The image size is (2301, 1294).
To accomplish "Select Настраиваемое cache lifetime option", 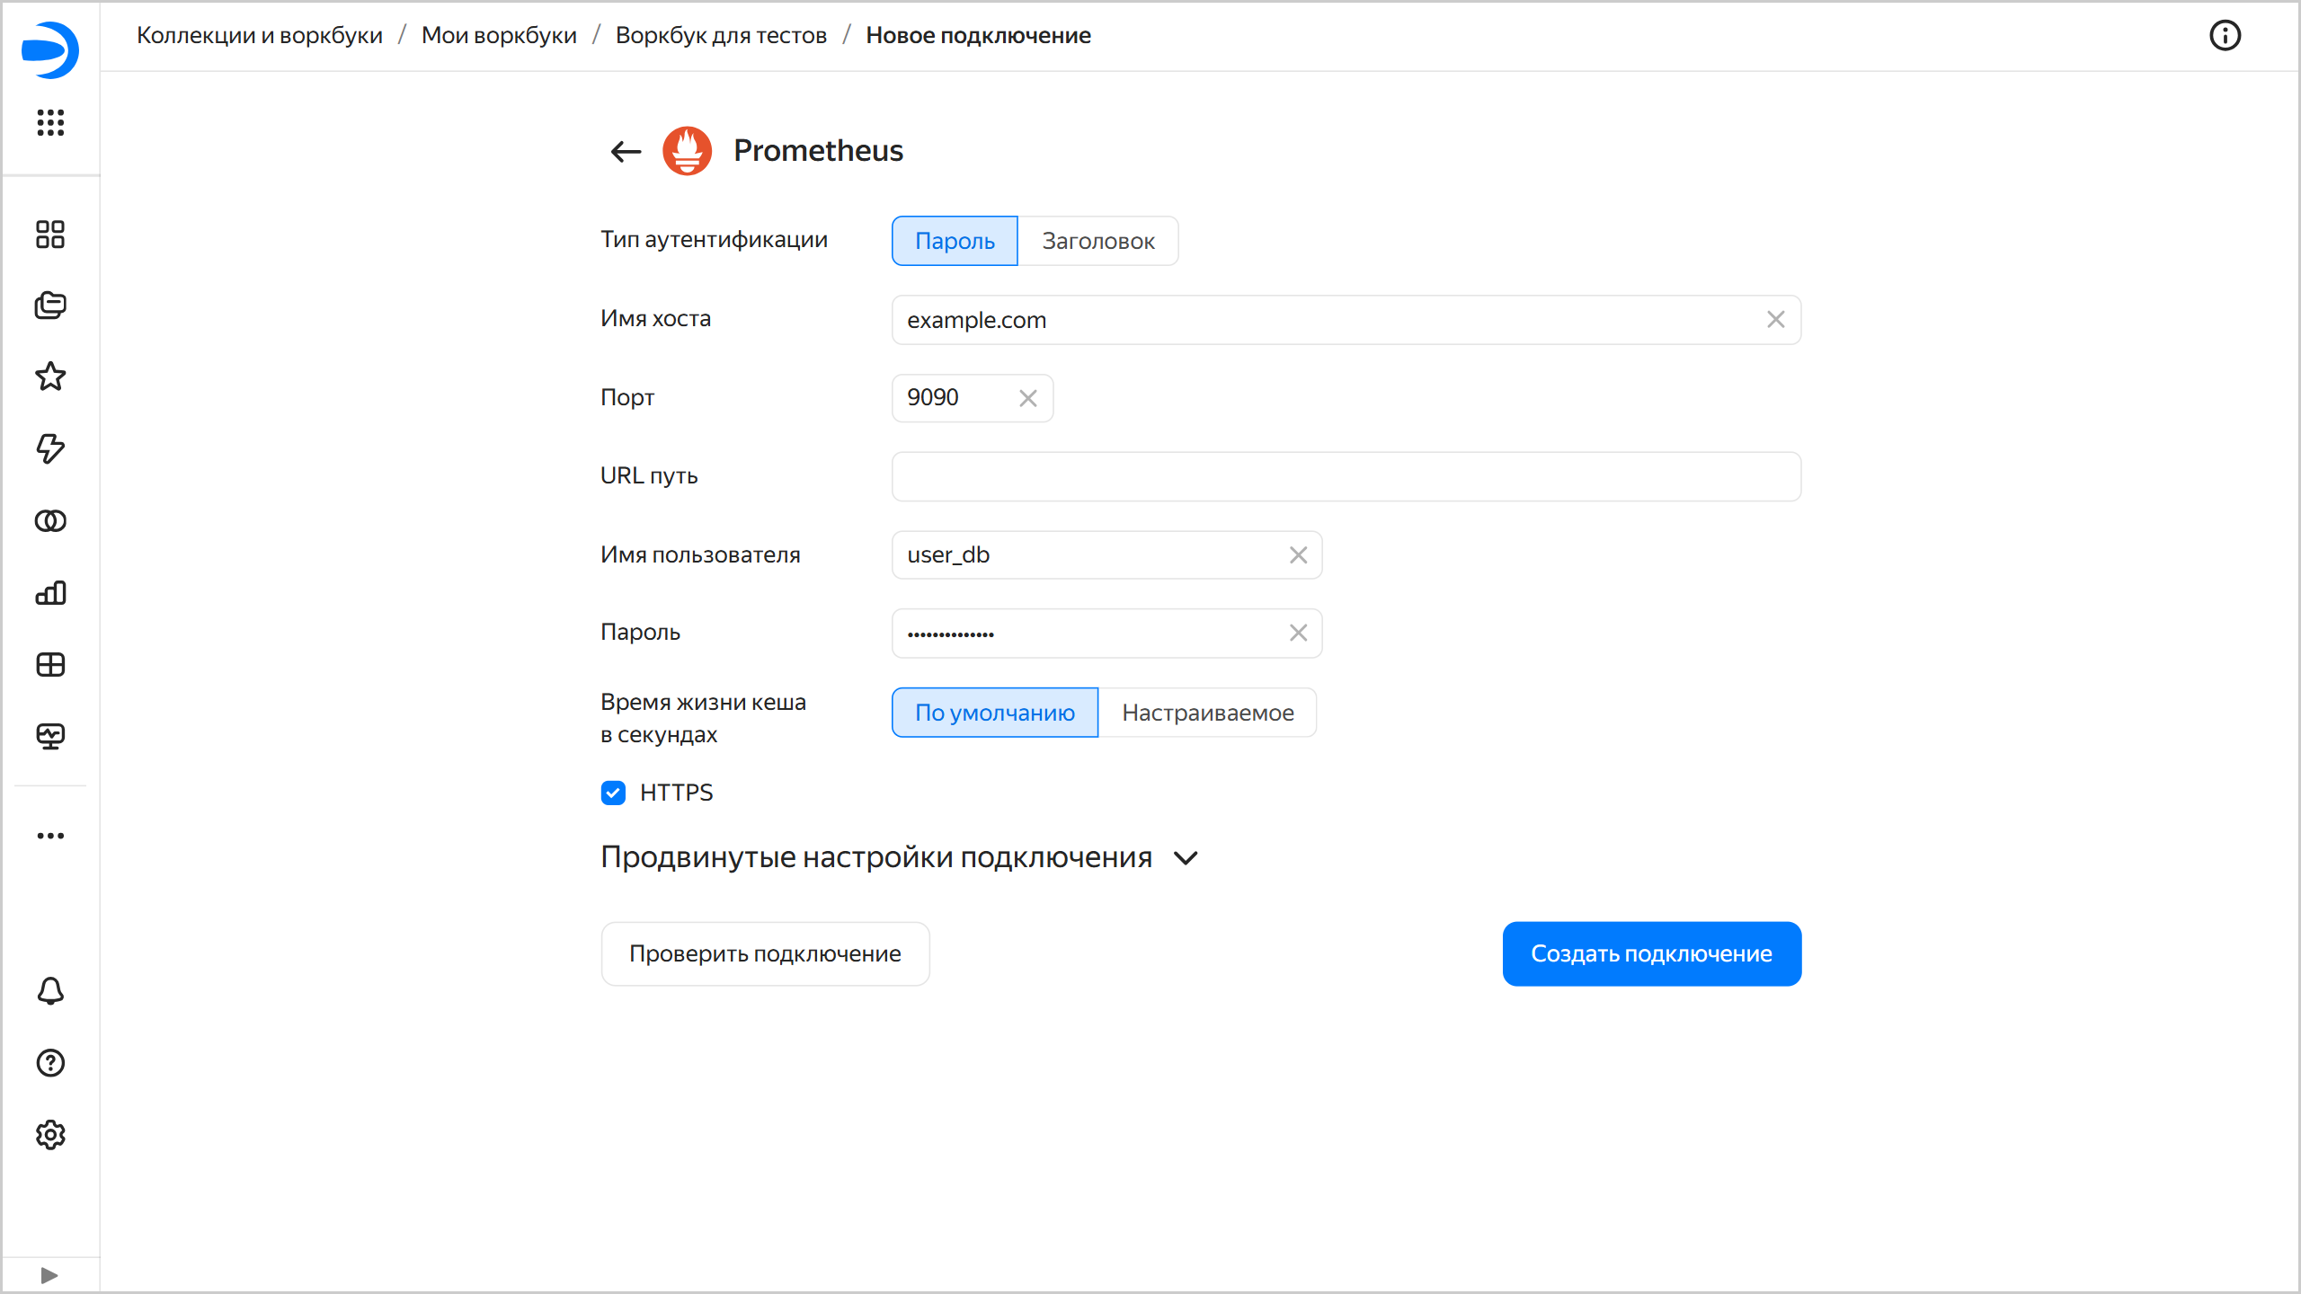I will [1207, 713].
